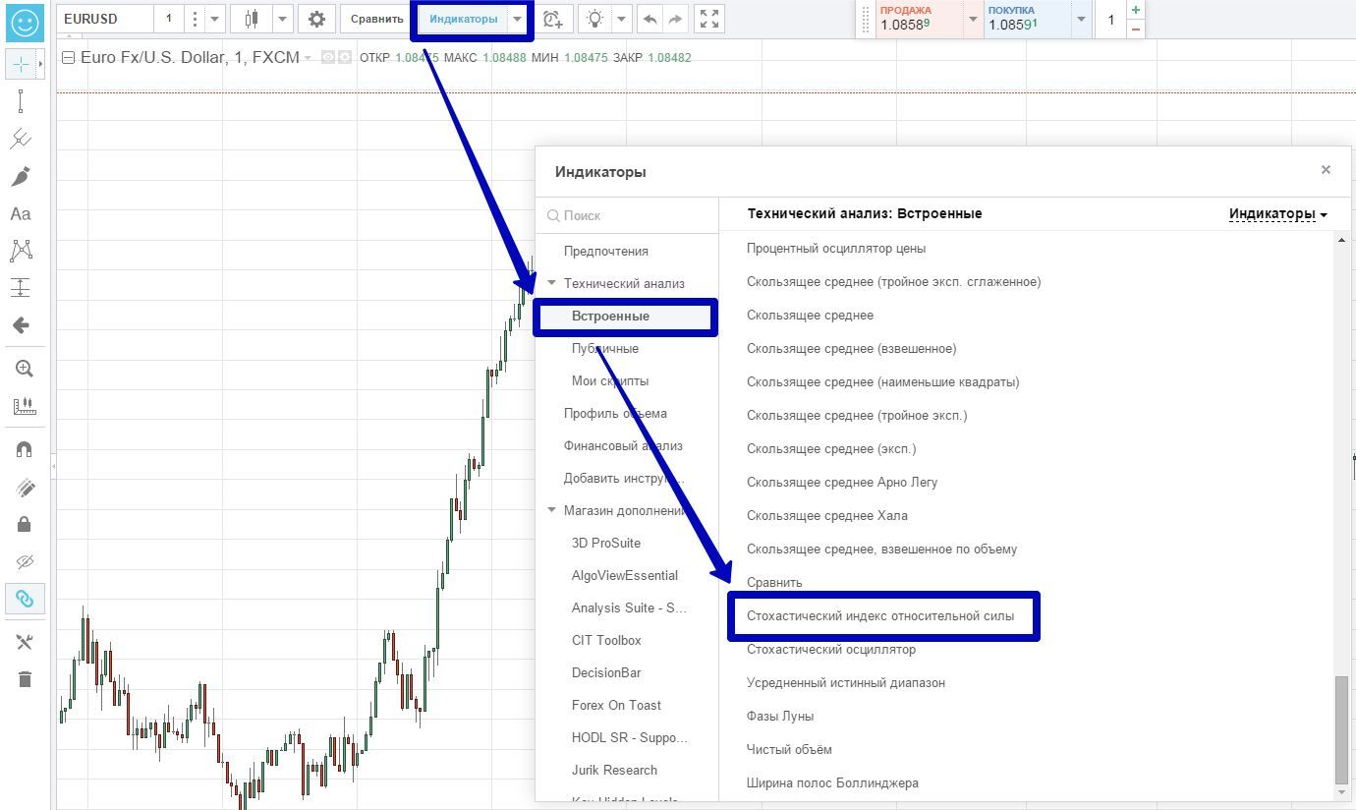This screenshot has width=1356, height=810.
Task: Toggle stay in drawing mode pencil
Action: [25, 487]
